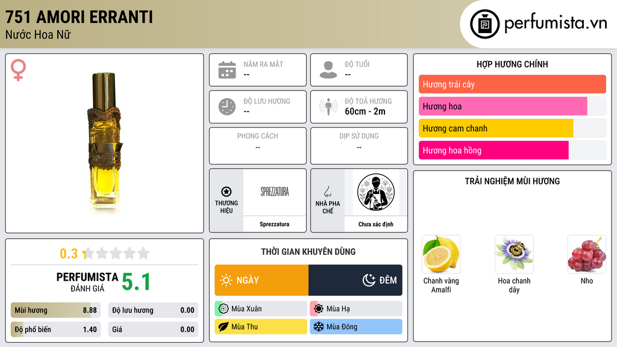Click the Hương hoa accord bar
This screenshot has height=347, width=617.
(x=512, y=106)
